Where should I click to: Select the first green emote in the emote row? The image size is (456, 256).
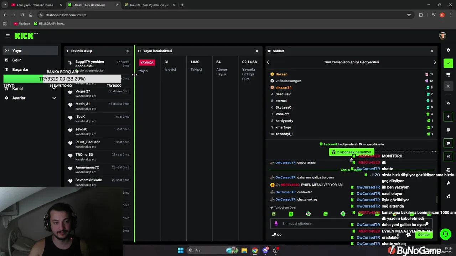tap(274, 214)
